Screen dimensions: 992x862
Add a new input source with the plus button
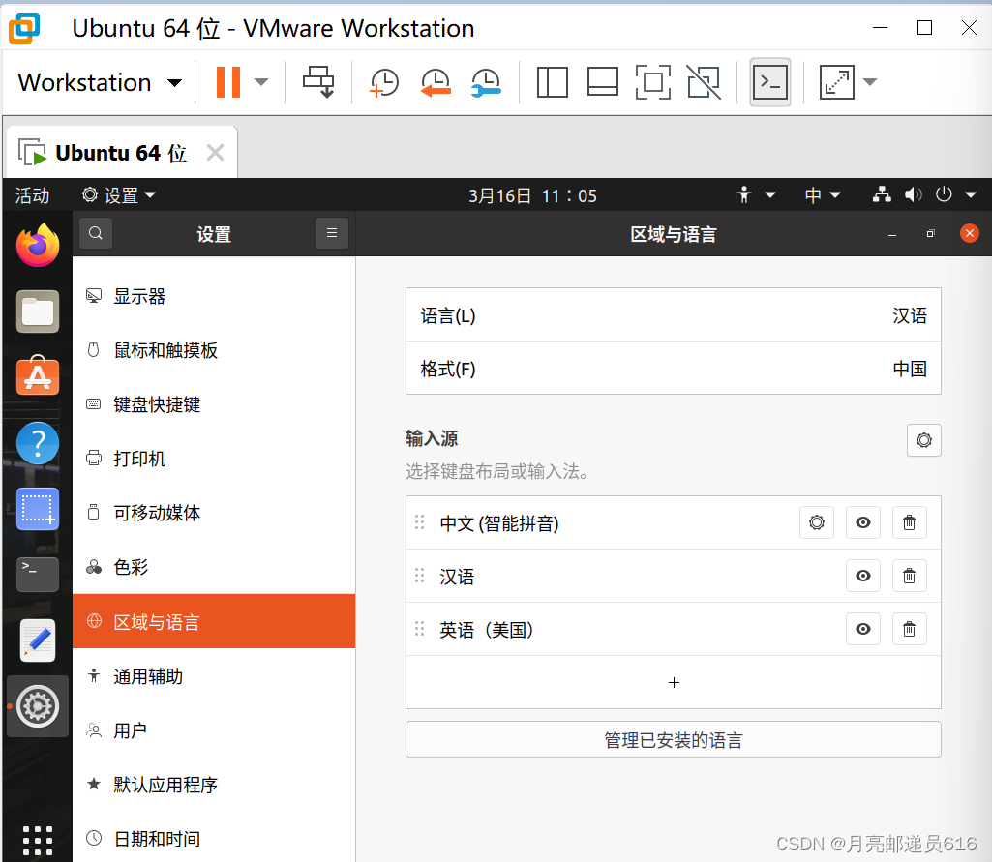(673, 682)
